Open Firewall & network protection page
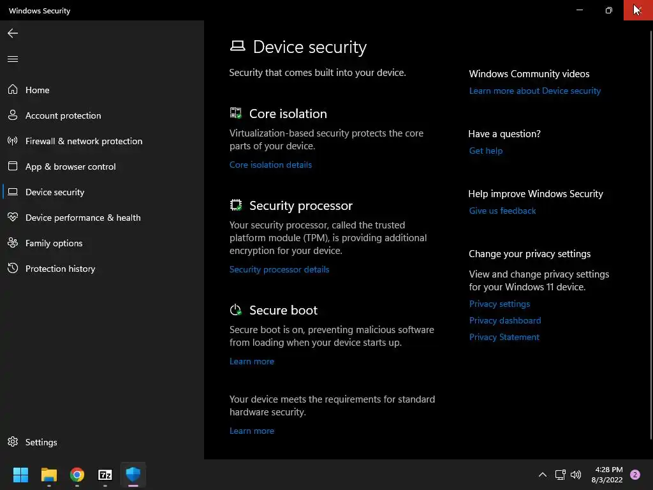Image resolution: width=653 pixels, height=490 pixels. [84, 141]
